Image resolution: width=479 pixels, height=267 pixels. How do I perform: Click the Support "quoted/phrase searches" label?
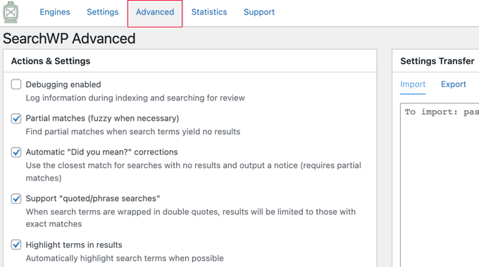pyautogui.click(x=93, y=198)
